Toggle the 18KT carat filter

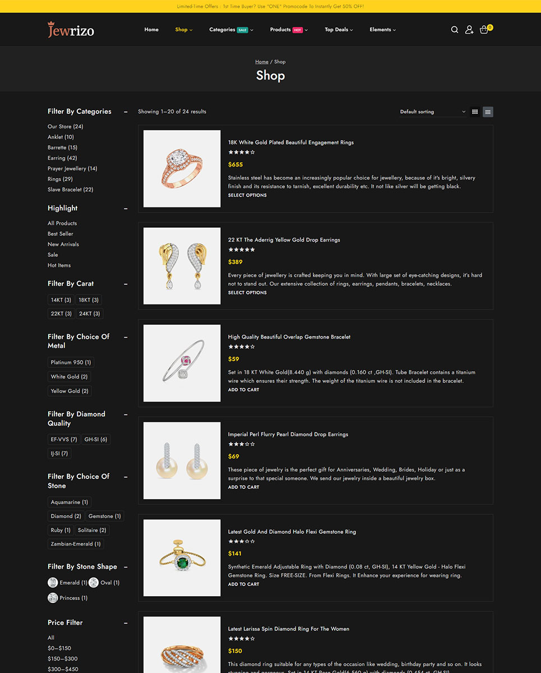(x=88, y=300)
